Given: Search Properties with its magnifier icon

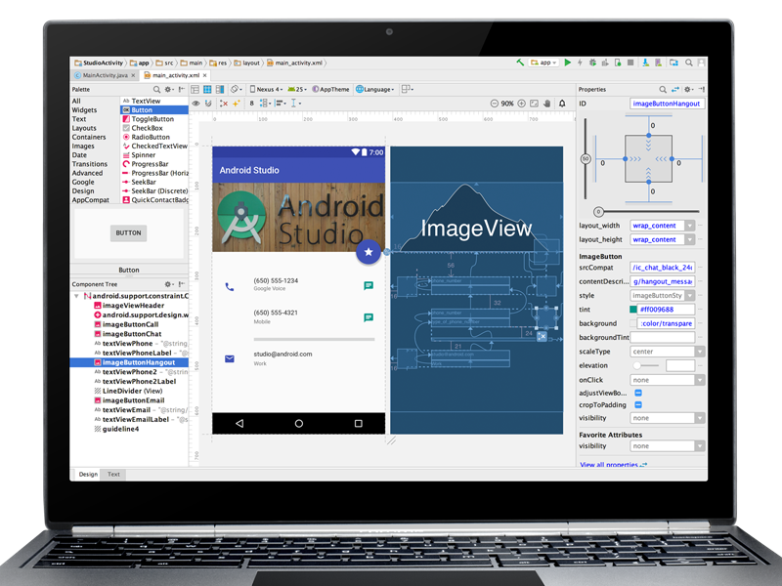Looking at the screenshot, I should pos(663,89).
